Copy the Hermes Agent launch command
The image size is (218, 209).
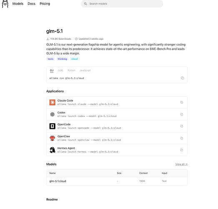pos(181,150)
